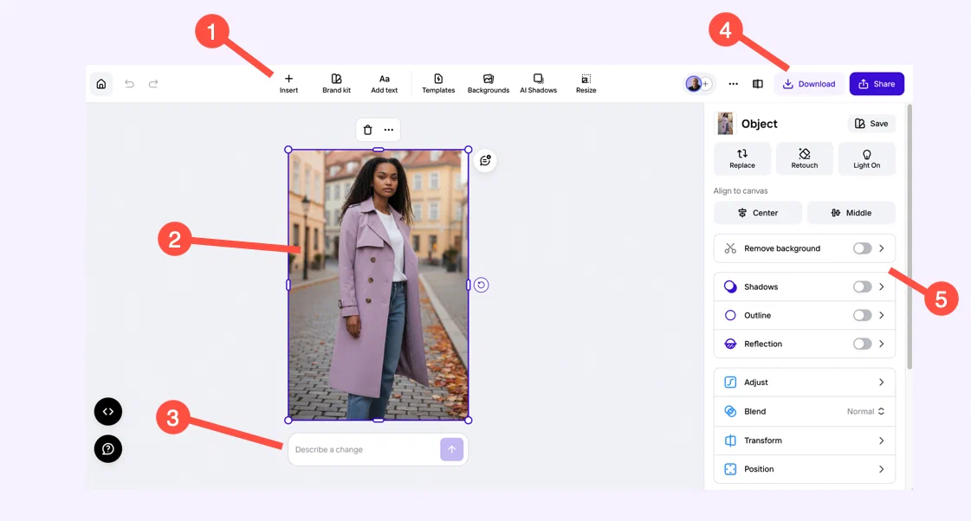Click the rotate handle beside the image
The image size is (971, 521).
click(x=481, y=285)
